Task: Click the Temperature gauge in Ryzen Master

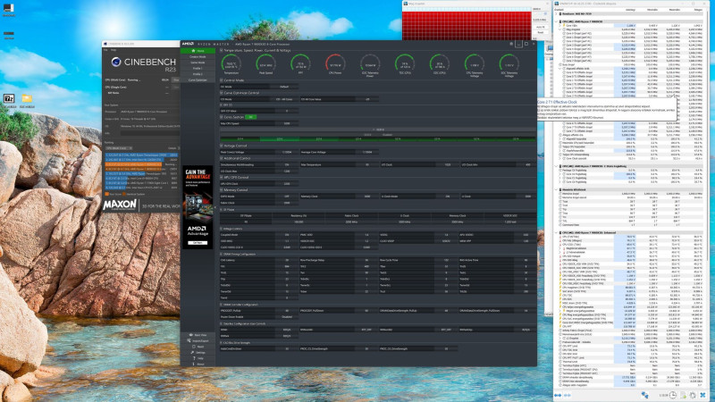Action: [x=231, y=64]
